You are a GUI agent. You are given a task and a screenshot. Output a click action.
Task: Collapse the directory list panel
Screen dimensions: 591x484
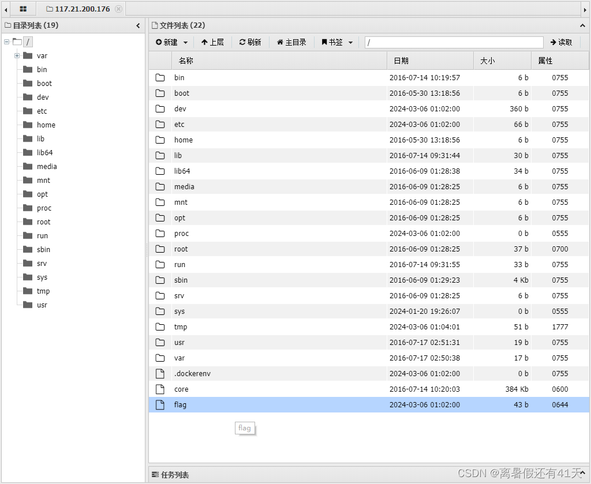[x=138, y=25]
